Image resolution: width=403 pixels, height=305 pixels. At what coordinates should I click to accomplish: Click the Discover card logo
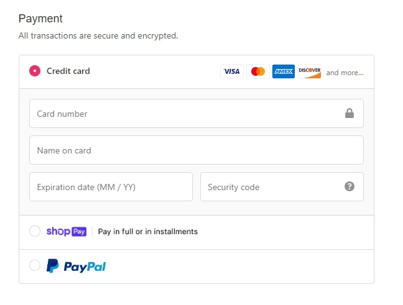point(309,72)
